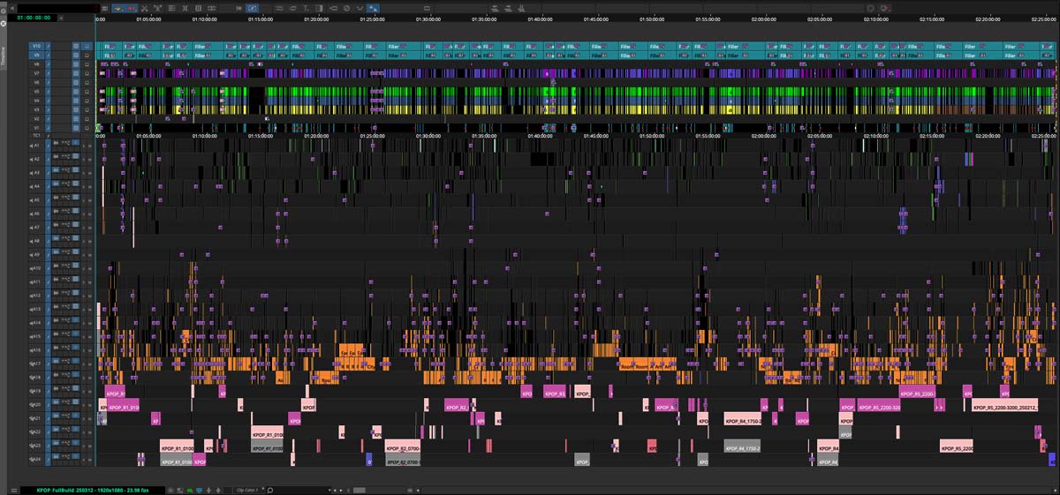Toggle the V10 track selector
This screenshot has height=495, width=1060.
(36, 46)
